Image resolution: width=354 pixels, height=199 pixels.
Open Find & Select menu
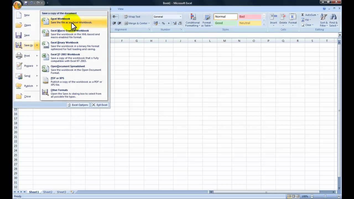pyautogui.click(x=334, y=20)
